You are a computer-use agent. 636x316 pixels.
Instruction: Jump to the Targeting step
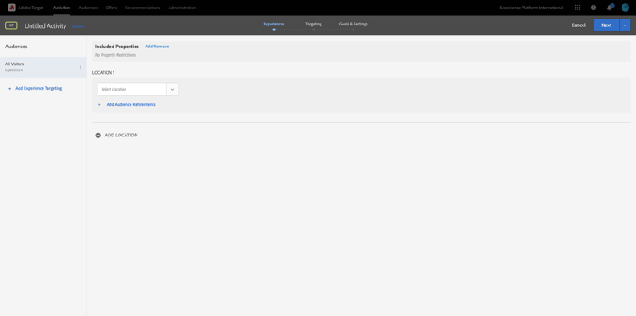314,25
